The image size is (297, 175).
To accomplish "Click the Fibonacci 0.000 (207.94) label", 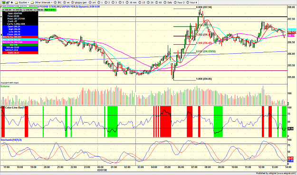I will click(x=204, y=7).
